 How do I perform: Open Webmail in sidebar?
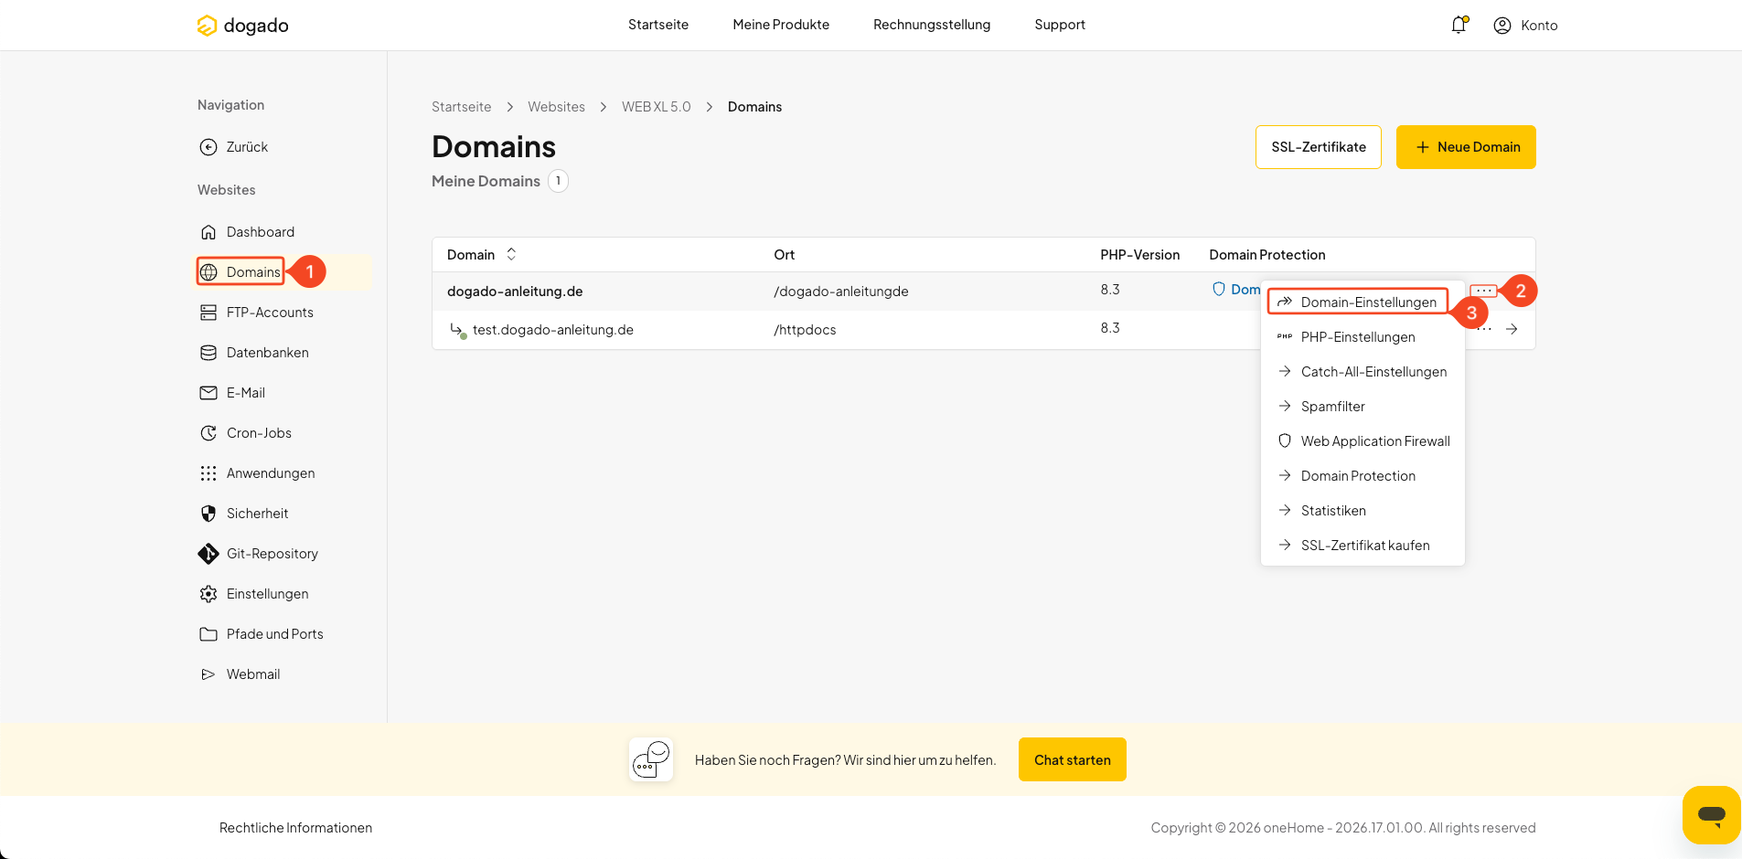(x=240, y=674)
